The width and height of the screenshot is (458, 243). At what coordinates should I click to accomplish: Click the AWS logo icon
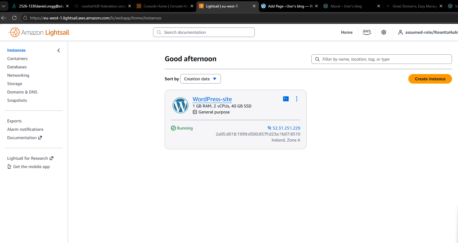click(x=366, y=32)
